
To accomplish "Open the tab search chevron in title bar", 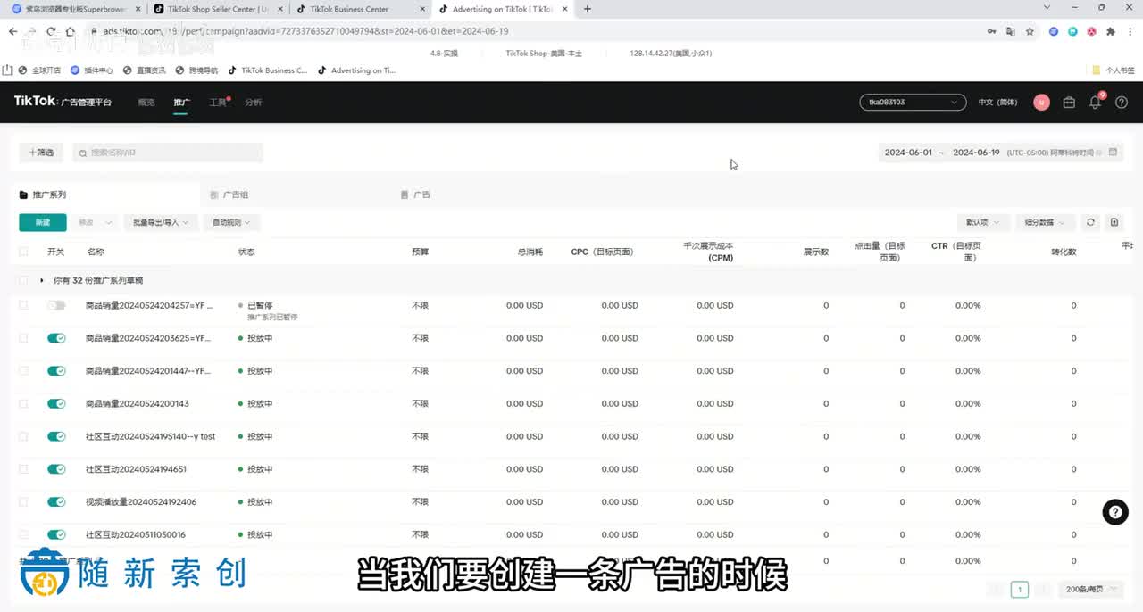I will 1047,8.
